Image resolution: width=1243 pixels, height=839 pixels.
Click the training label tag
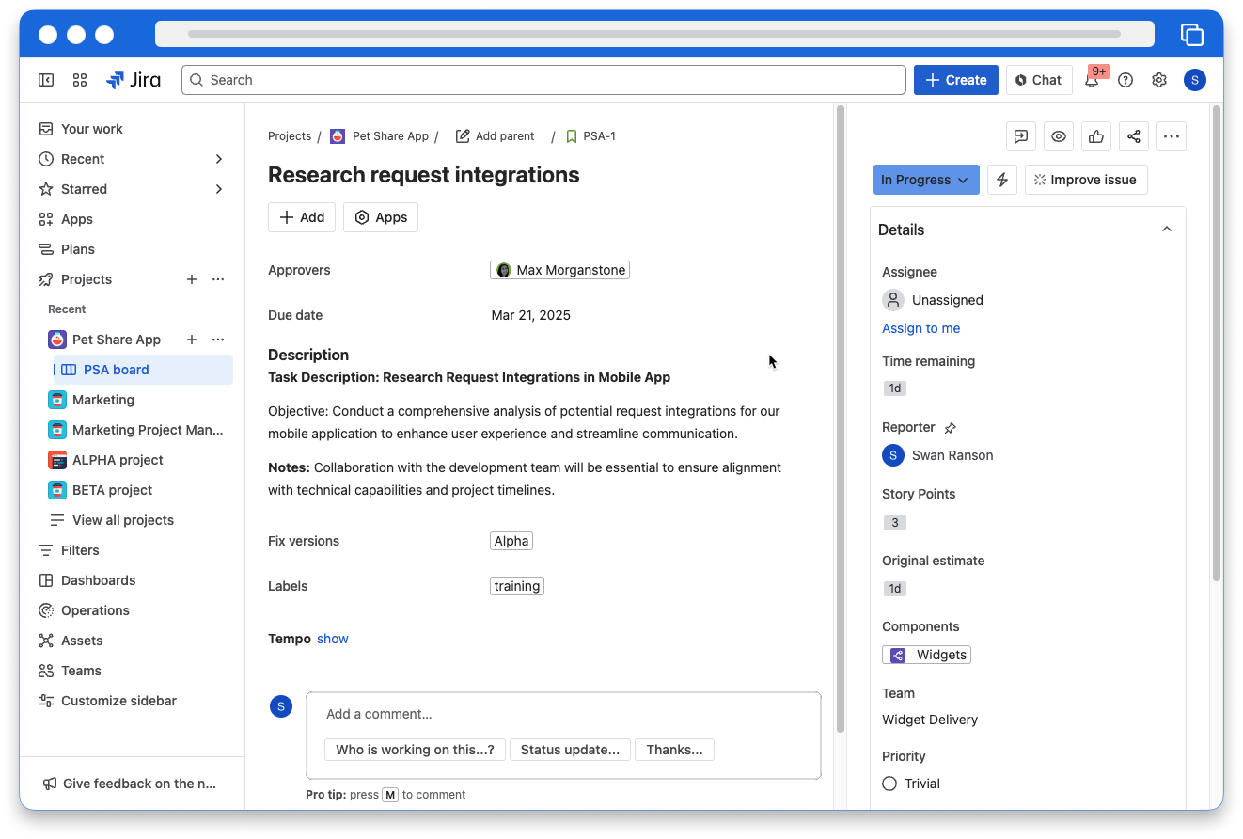[x=517, y=586]
